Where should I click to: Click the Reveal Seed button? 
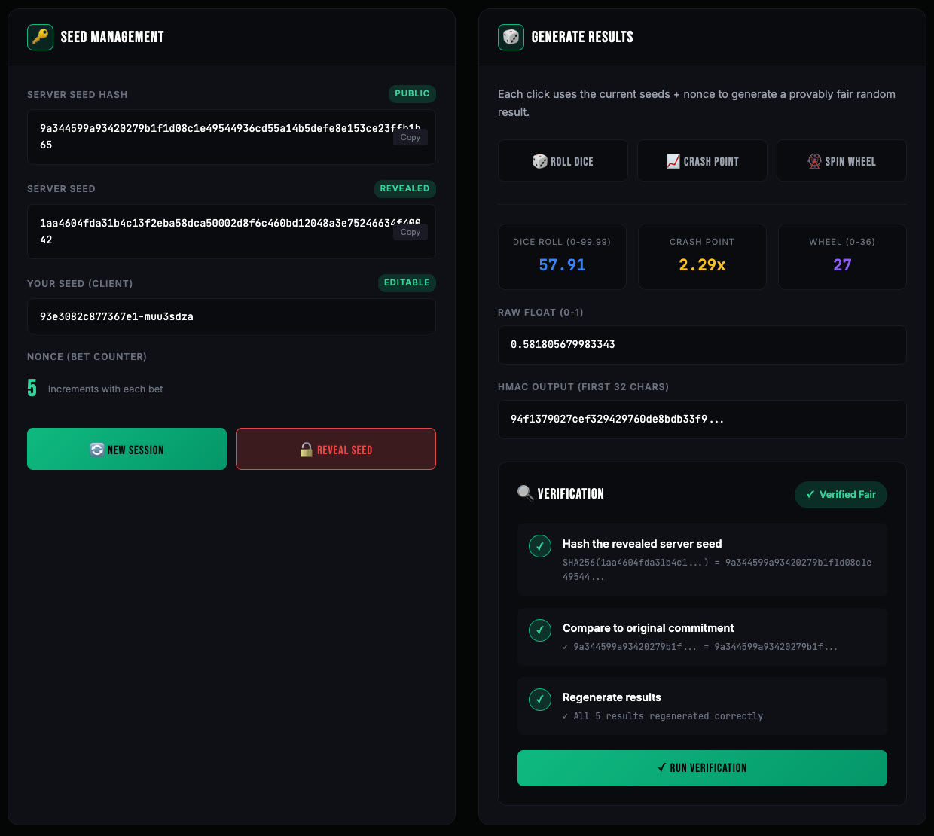click(336, 449)
